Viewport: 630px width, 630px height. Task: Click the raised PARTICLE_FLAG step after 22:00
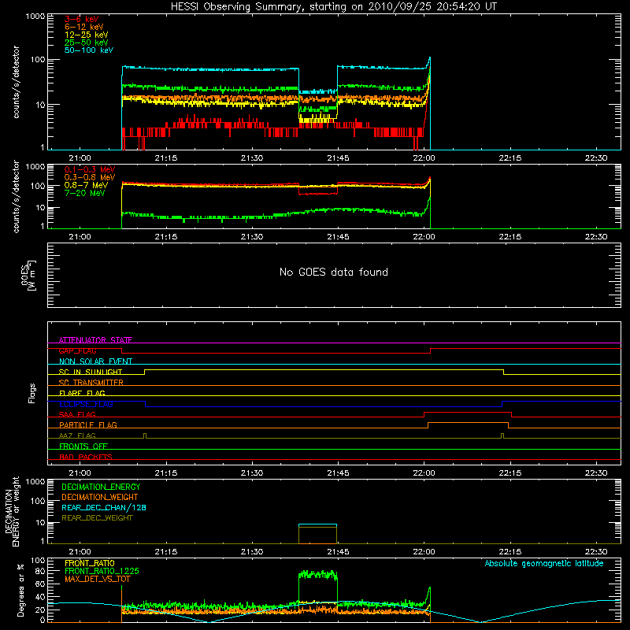pyautogui.click(x=468, y=423)
